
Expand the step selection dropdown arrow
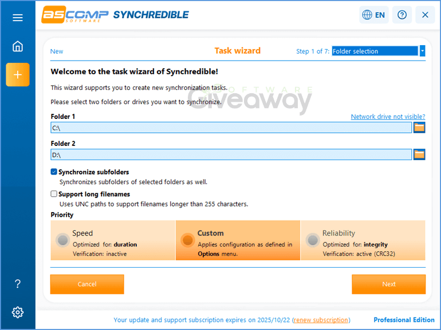point(422,51)
